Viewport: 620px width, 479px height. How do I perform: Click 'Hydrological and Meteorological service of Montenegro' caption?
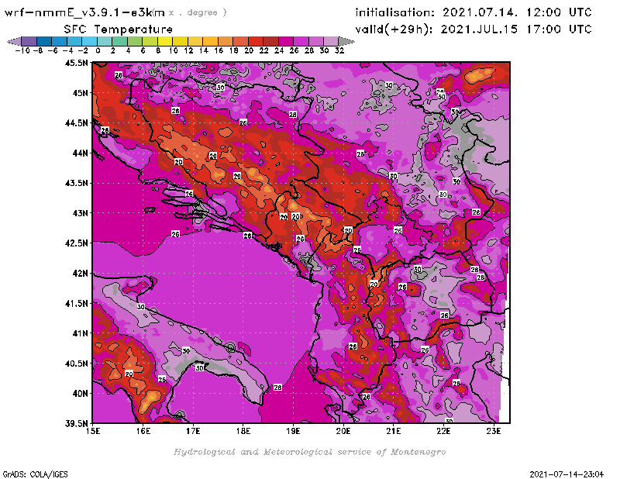[309, 452]
